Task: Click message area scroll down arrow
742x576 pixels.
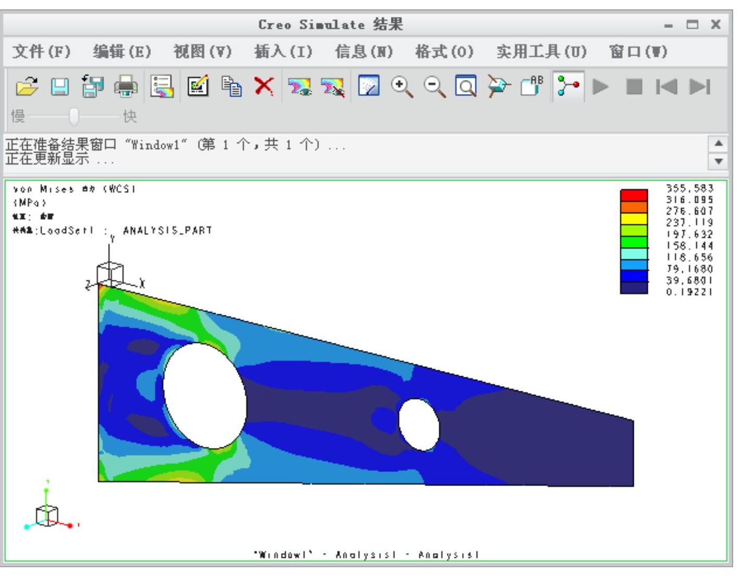Action: tap(718, 161)
